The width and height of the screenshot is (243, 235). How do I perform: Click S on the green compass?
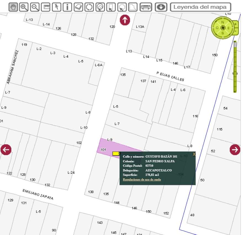[x=223, y=33]
